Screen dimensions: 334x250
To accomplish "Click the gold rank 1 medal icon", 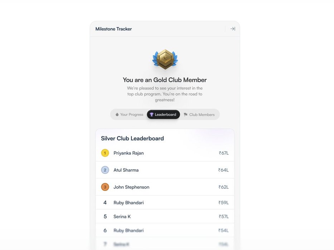I will pyautogui.click(x=105, y=153).
